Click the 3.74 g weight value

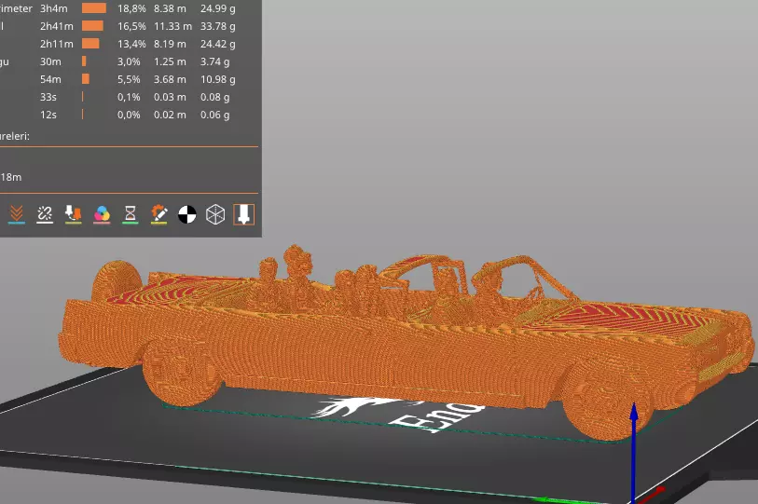(x=215, y=61)
